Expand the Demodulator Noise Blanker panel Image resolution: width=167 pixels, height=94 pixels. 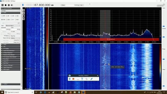[x=10, y=57]
